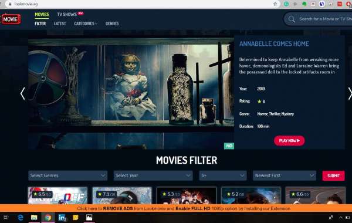
Task: Open the movie thumbnail rated 5.2
Action: click(x=251, y=195)
